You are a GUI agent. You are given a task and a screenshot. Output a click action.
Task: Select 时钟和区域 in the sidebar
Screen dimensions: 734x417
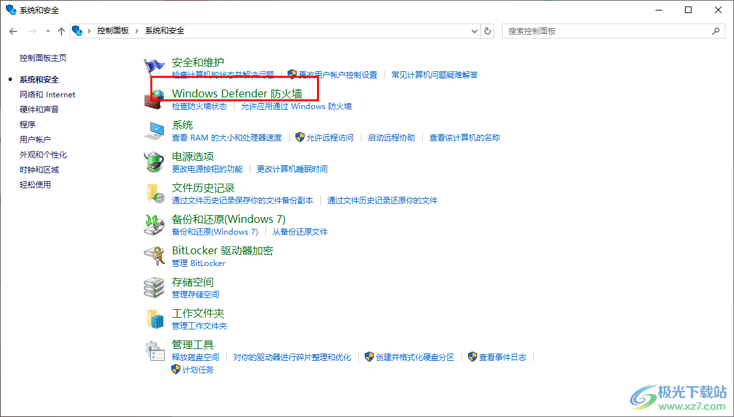[x=39, y=169]
